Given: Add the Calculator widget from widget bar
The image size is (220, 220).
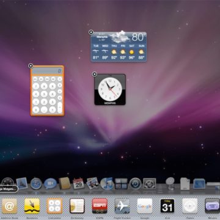Looking at the screenshot, I should click(x=54, y=206).
